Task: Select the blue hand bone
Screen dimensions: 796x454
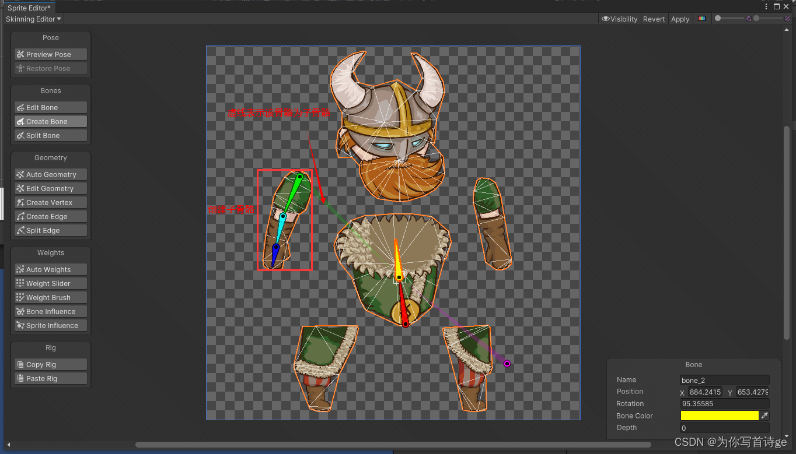Action: 274,255
